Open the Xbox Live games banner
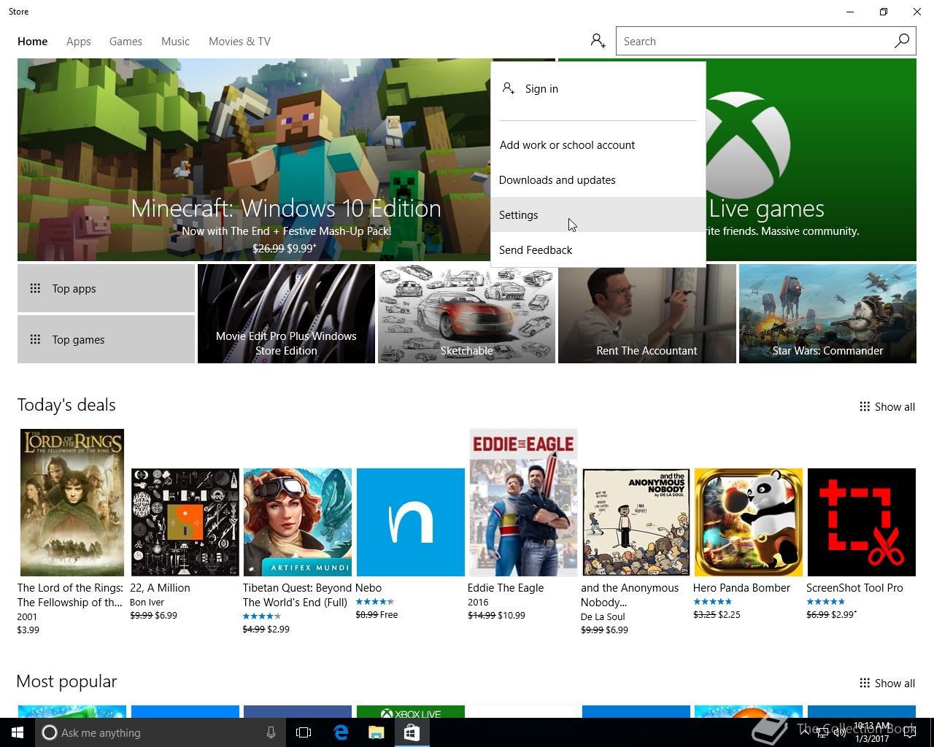Image resolution: width=934 pixels, height=747 pixels. (x=811, y=160)
